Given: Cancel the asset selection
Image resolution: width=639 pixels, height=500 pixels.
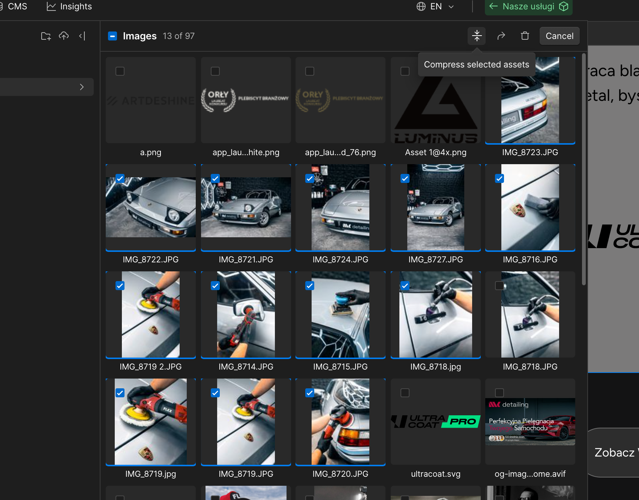Looking at the screenshot, I should click(559, 36).
